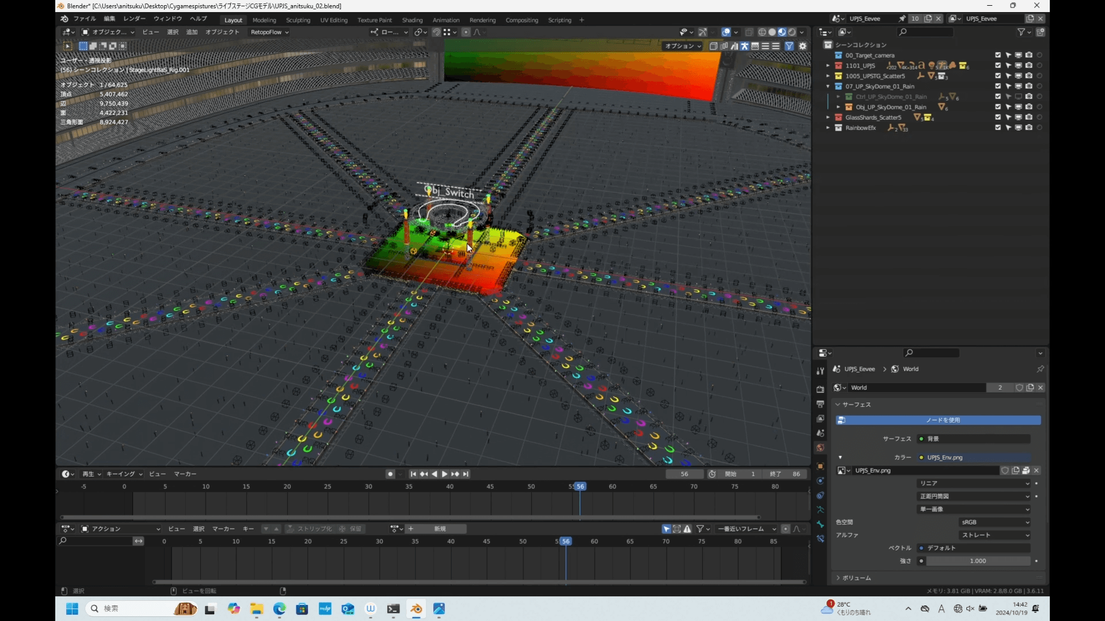This screenshot has width=1105, height=621.
Task: Select wireframe viewport shading
Action: pos(762,32)
